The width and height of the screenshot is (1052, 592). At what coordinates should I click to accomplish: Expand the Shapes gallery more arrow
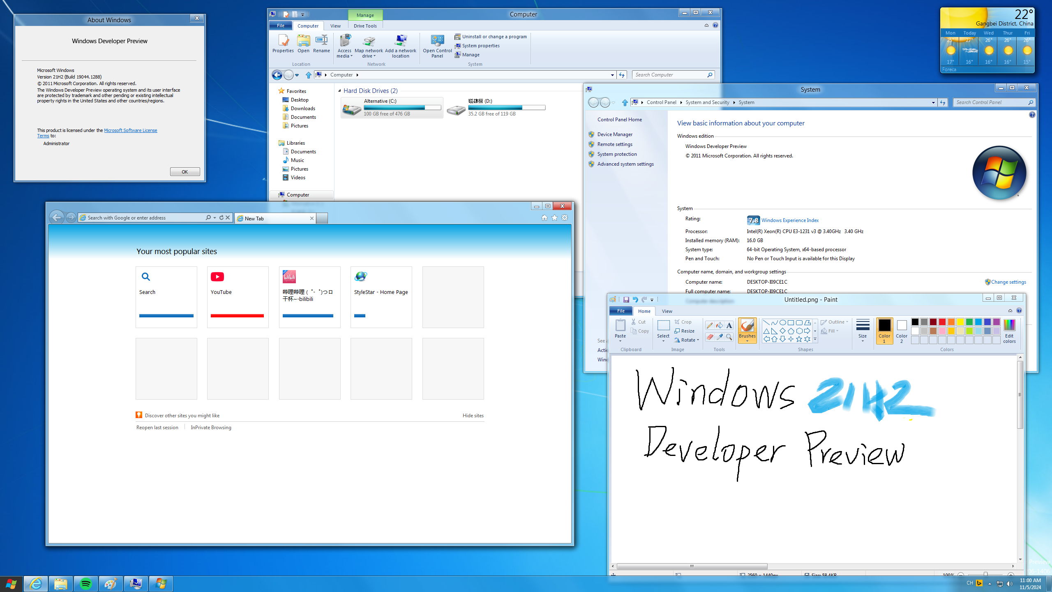coord(815,340)
